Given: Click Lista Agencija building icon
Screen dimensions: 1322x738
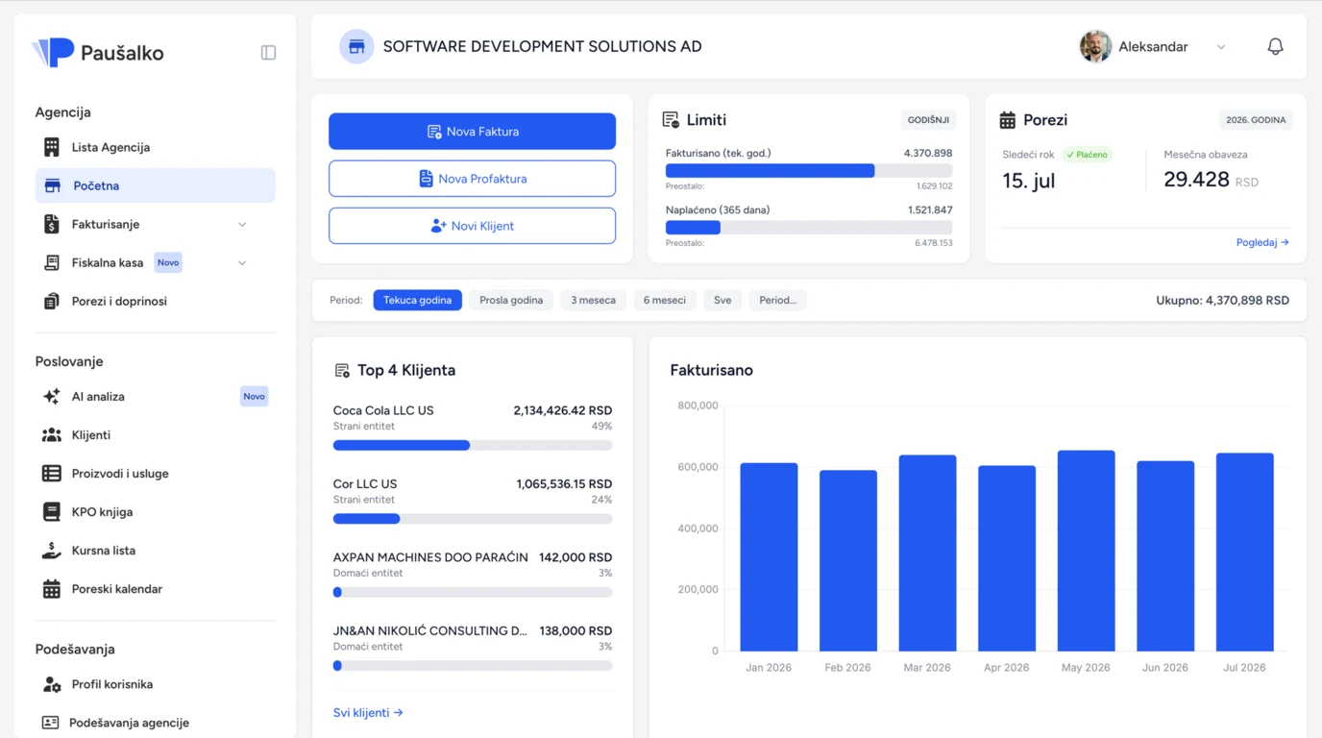Looking at the screenshot, I should click(x=52, y=147).
